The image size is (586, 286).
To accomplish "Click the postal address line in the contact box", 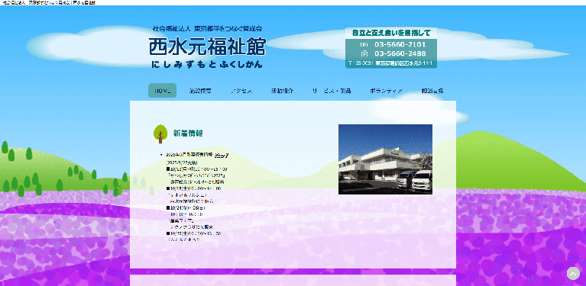I will click(x=390, y=63).
